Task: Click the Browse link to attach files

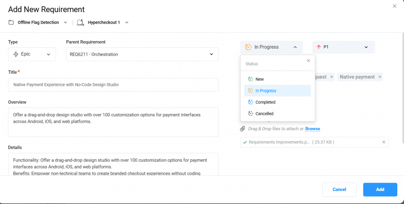Action: [x=312, y=129]
